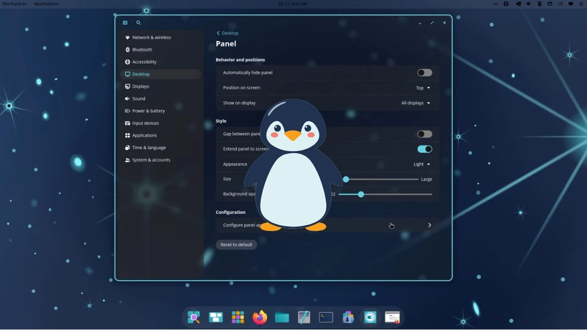This screenshot has width=587, height=330.
Task: Click the Background opacity slider handle
Action: click(361, 195)
